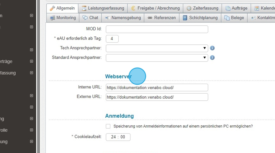Expand the sidebar entry ending in 'rolle'
The width and height of the screenshot is (275, 153).
[x=31, y=130]
